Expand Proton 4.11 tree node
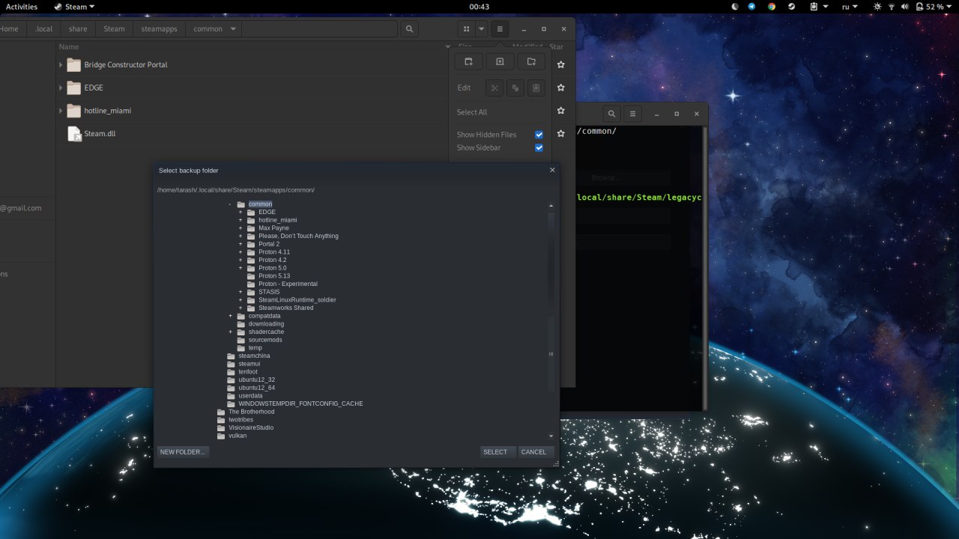 point(240,252)
